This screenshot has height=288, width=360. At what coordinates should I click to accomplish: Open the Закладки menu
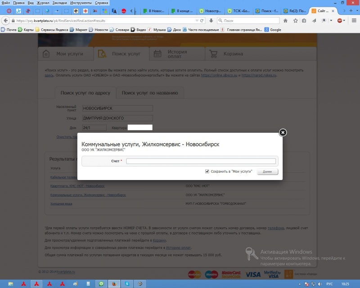pyautogui.click(x=59, y=3)
